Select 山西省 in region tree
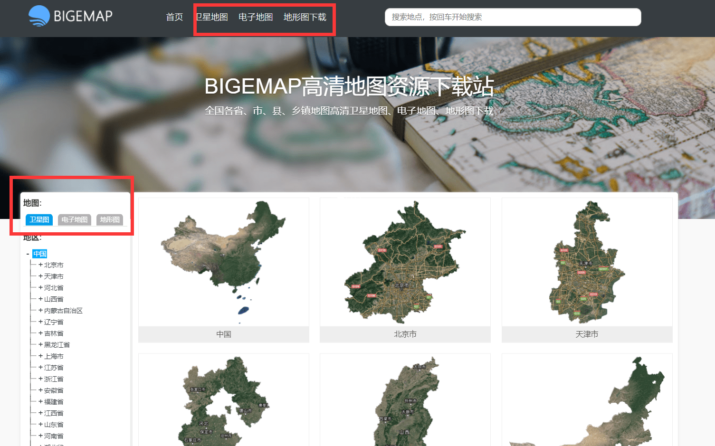715x446 pixels. pos(54,299)
